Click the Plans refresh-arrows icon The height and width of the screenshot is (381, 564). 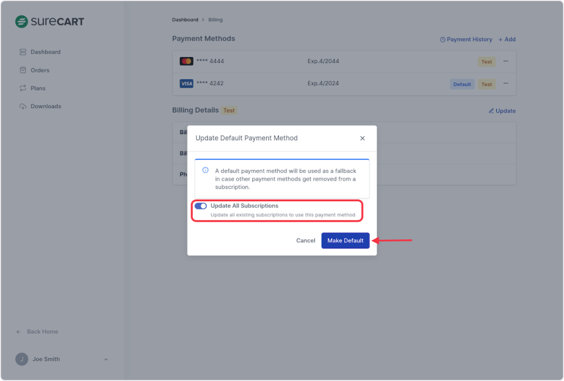click(x=23, y=88)
